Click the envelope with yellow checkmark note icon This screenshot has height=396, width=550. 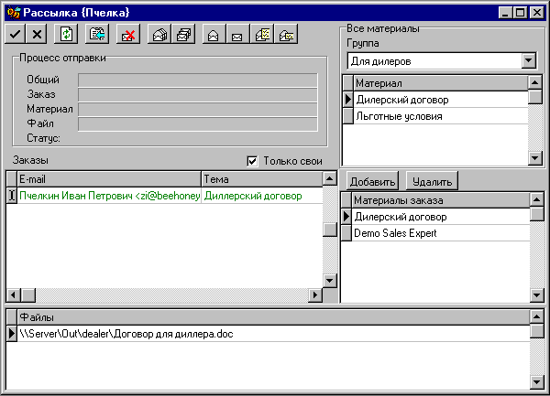pyautogui.click(x=286, y=34)
